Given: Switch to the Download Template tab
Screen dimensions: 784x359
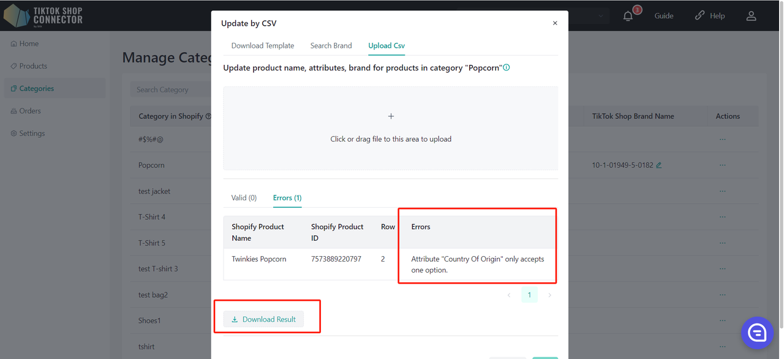Looking at the screenshot, I should 263,46.
